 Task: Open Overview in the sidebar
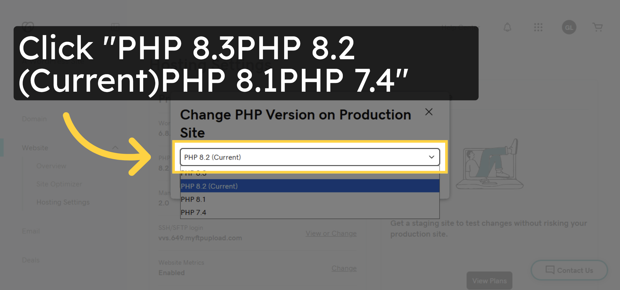(x=51, y=166)
